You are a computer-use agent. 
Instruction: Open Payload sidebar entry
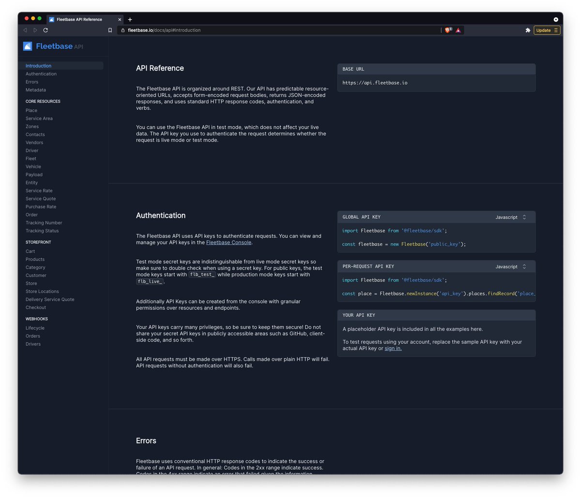click(34, 175)
